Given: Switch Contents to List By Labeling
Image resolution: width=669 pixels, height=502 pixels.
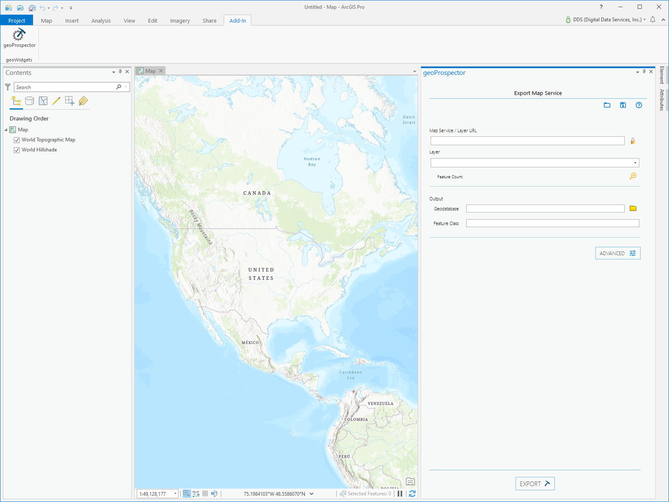Looking at the screenshot, I should [83, 101].
